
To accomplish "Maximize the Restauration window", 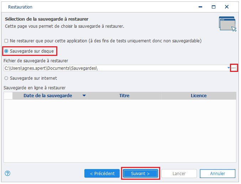I will [x=214, y=7].
